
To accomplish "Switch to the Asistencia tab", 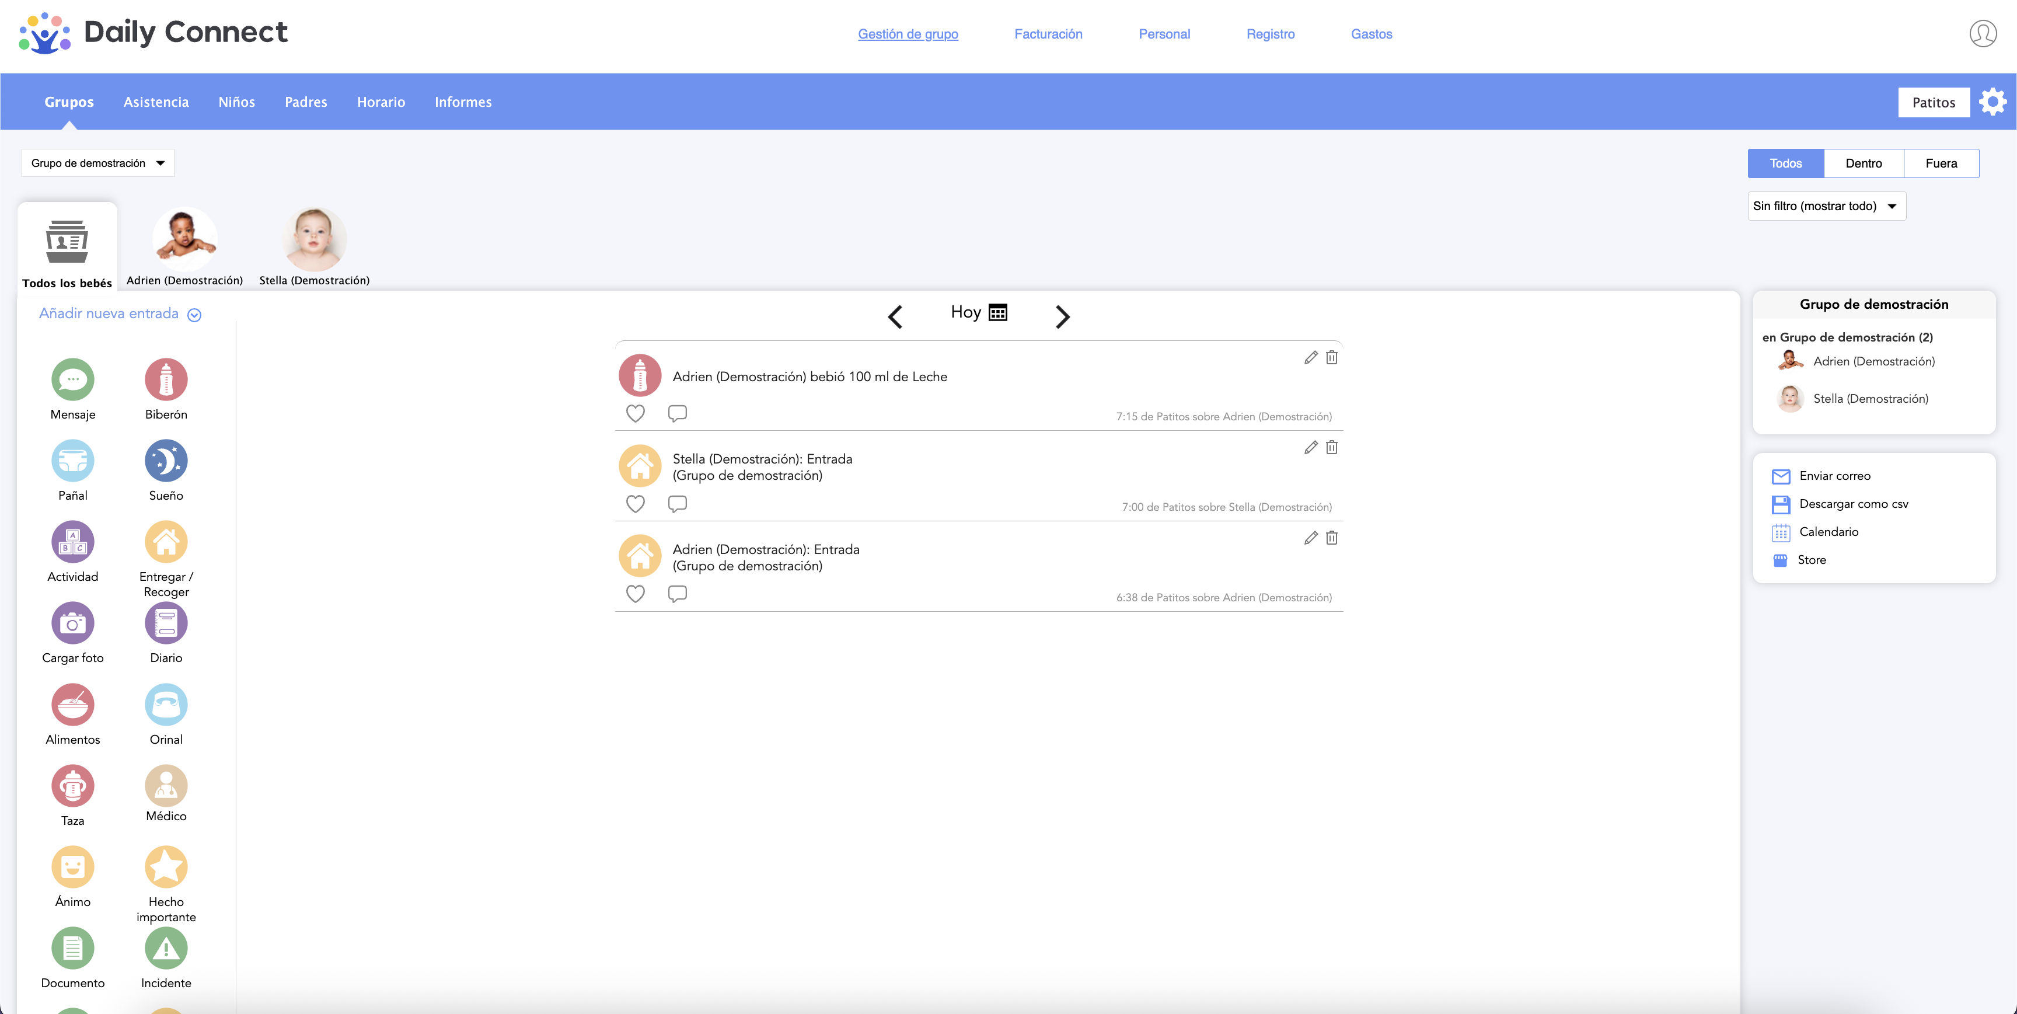I will click(156, 102).
